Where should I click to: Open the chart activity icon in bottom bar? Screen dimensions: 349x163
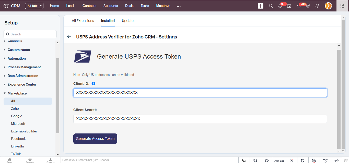(291, 160)
